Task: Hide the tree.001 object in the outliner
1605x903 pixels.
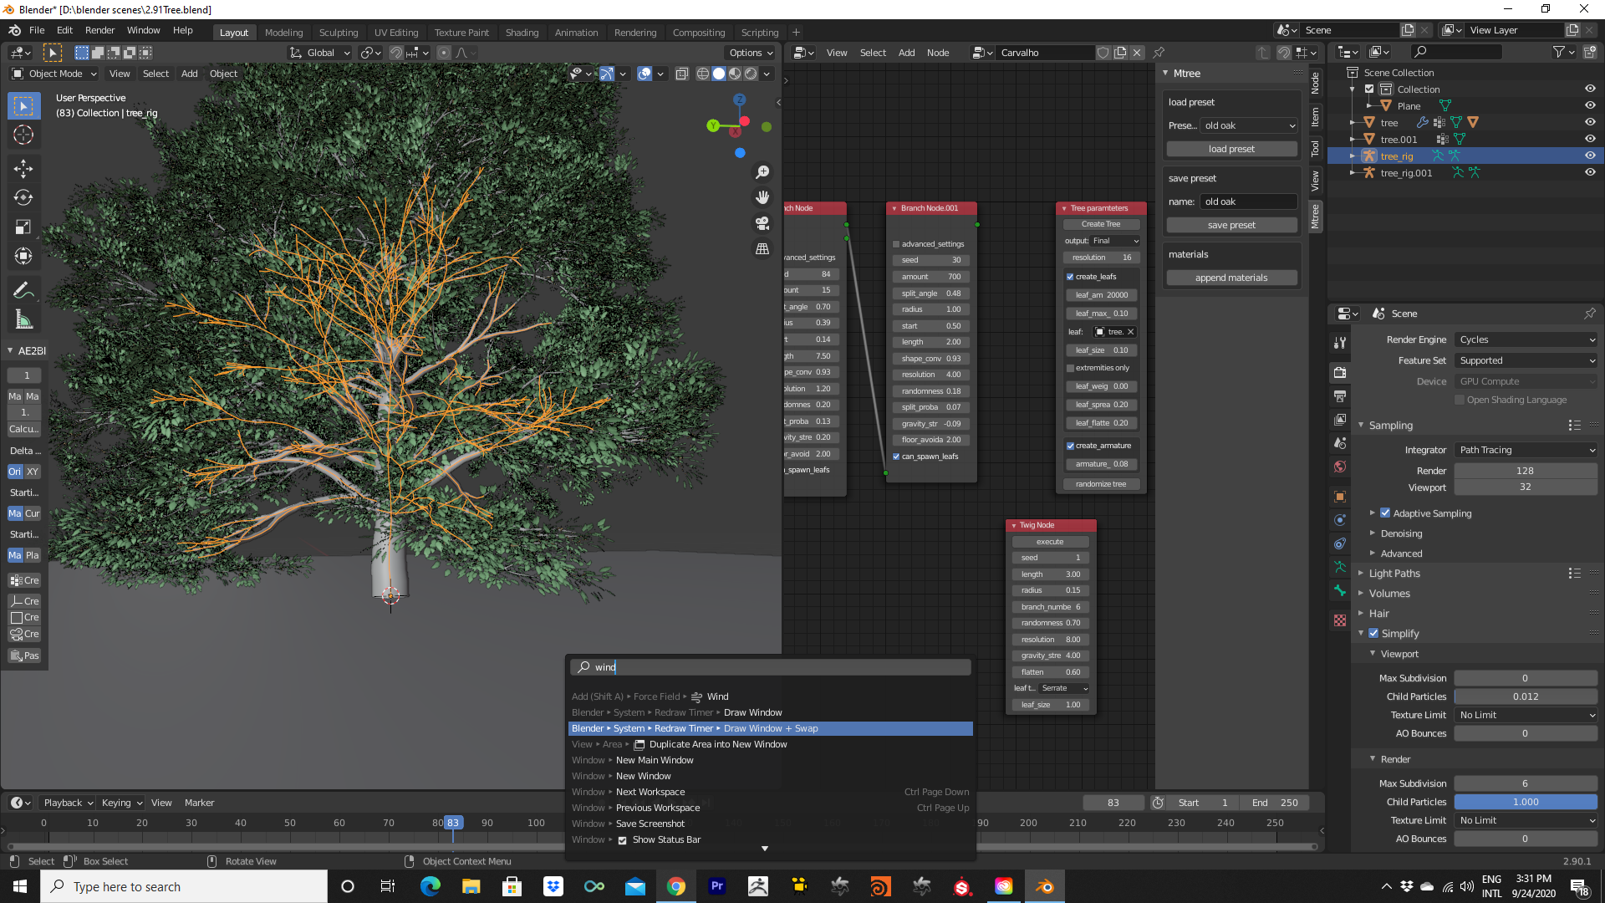Action: (x=1591, y=140)
